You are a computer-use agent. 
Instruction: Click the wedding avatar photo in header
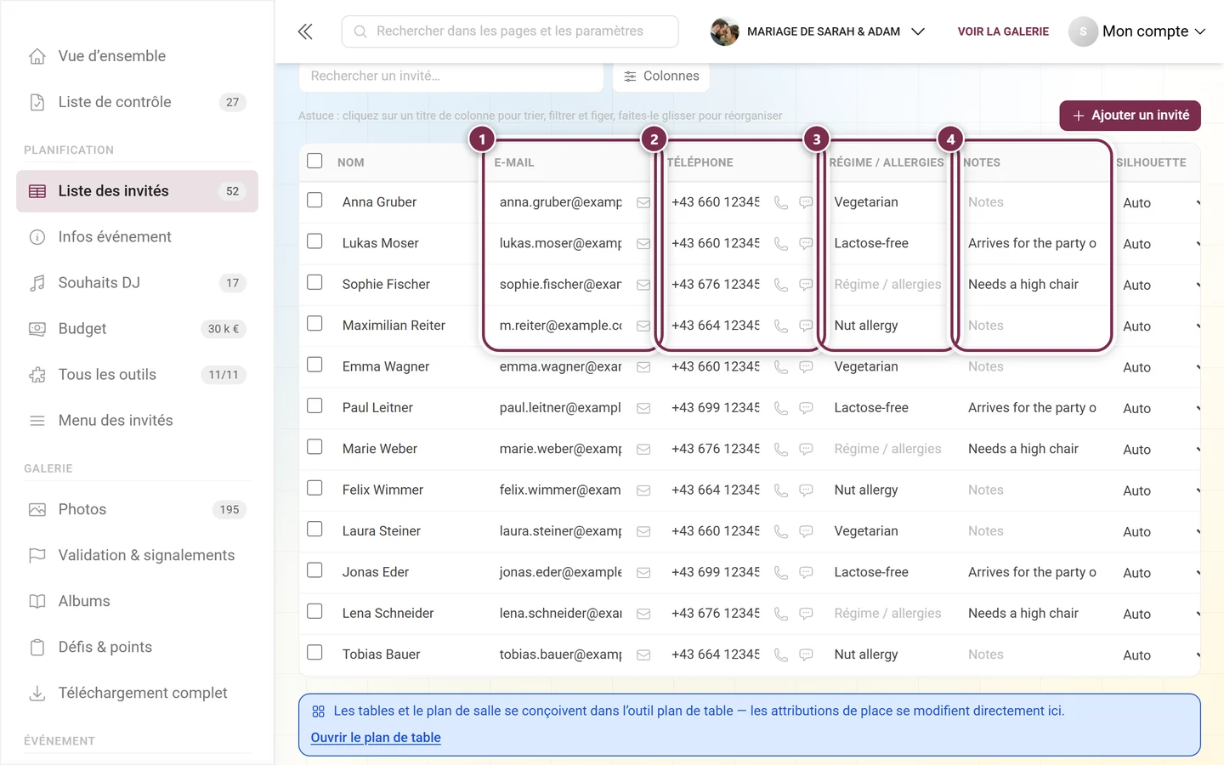pos(724,31)
